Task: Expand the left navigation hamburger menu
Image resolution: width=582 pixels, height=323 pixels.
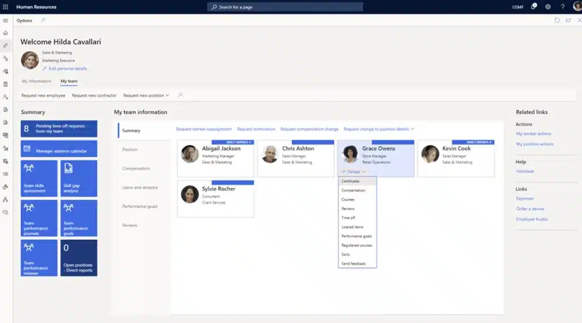Action: [x=6, y=20]
